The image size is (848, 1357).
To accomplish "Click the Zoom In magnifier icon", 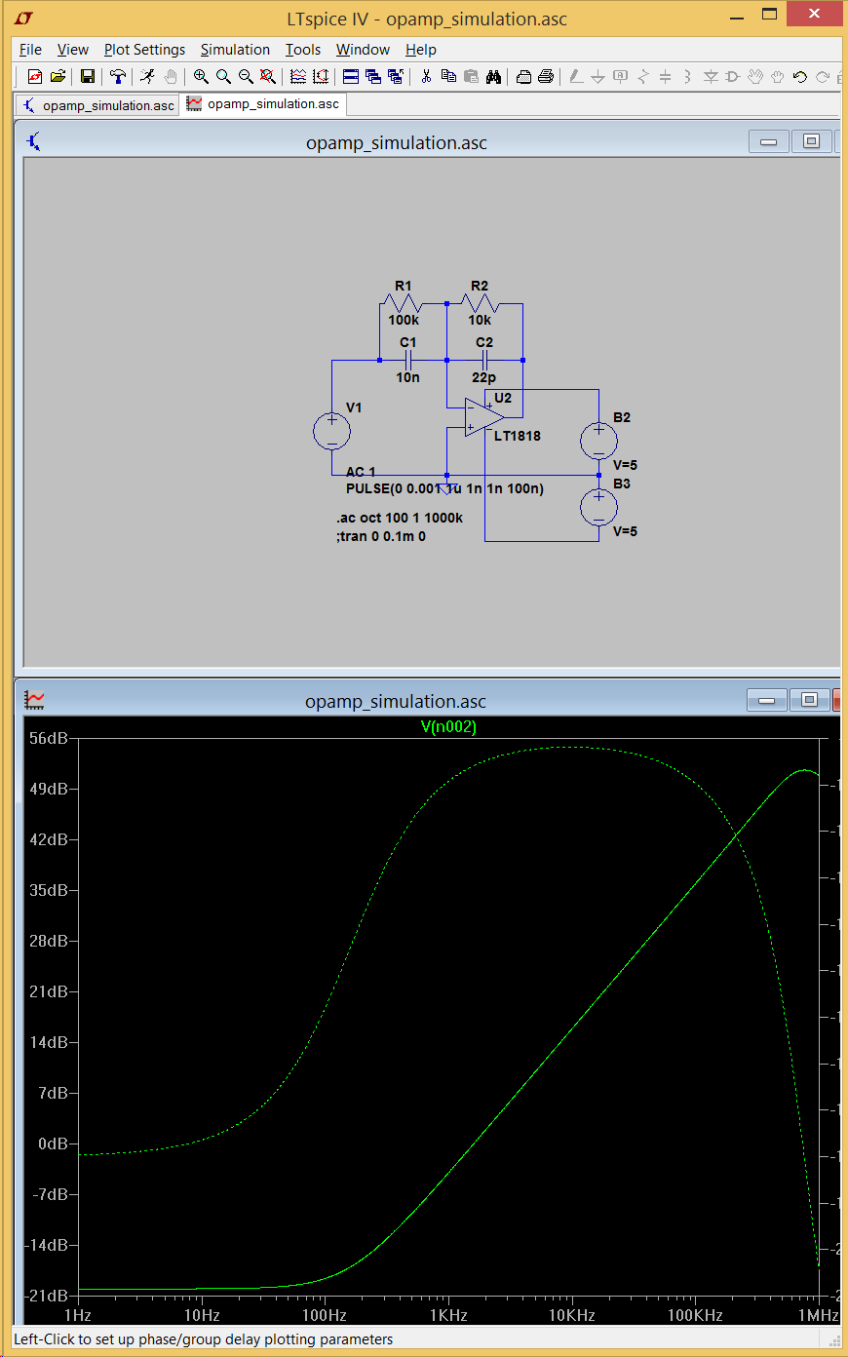I will coord(201,76).
